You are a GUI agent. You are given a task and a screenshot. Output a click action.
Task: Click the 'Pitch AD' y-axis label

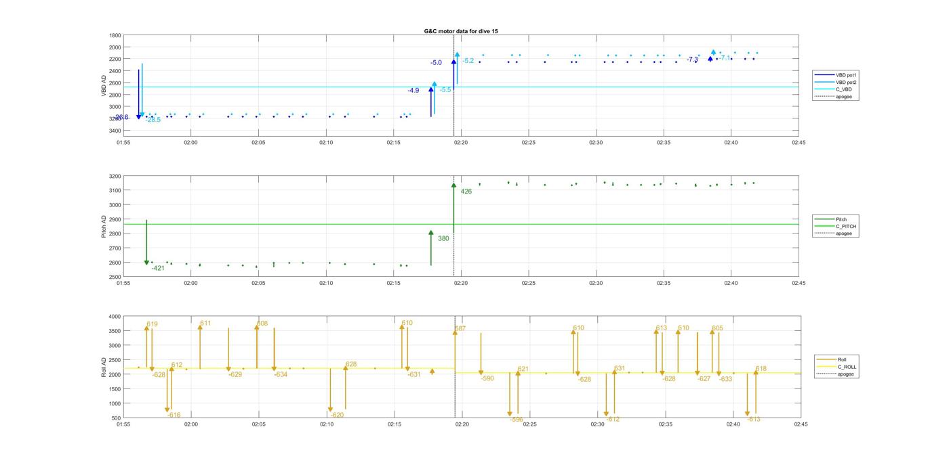coord(104,226)
